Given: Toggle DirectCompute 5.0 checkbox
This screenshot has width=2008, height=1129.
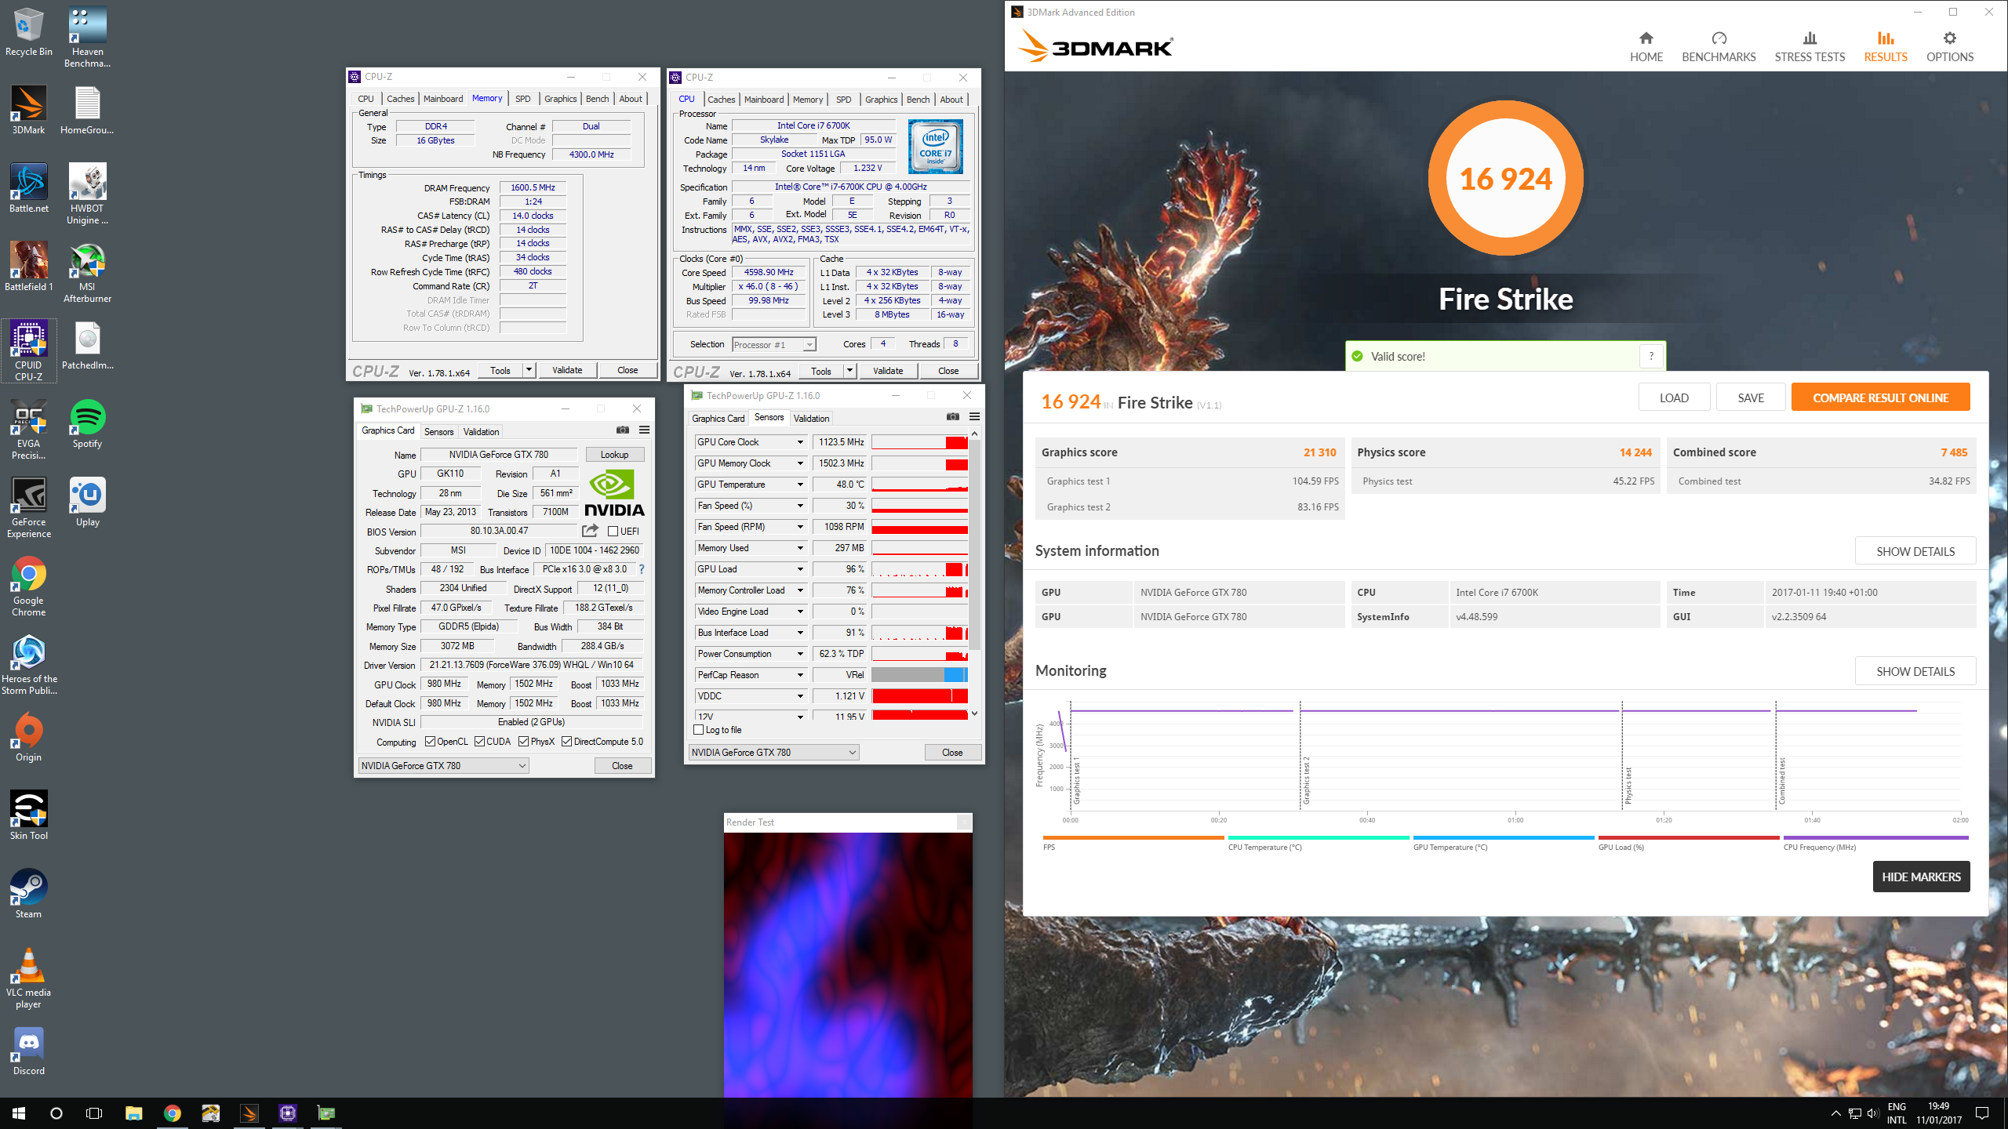Looking at the screenshot, I should [566, 742].
